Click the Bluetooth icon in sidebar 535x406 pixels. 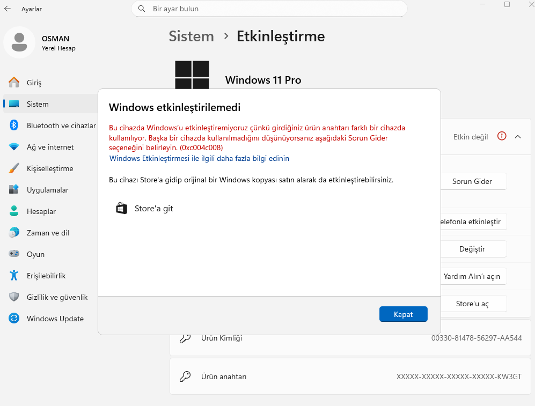coord(14,125)
